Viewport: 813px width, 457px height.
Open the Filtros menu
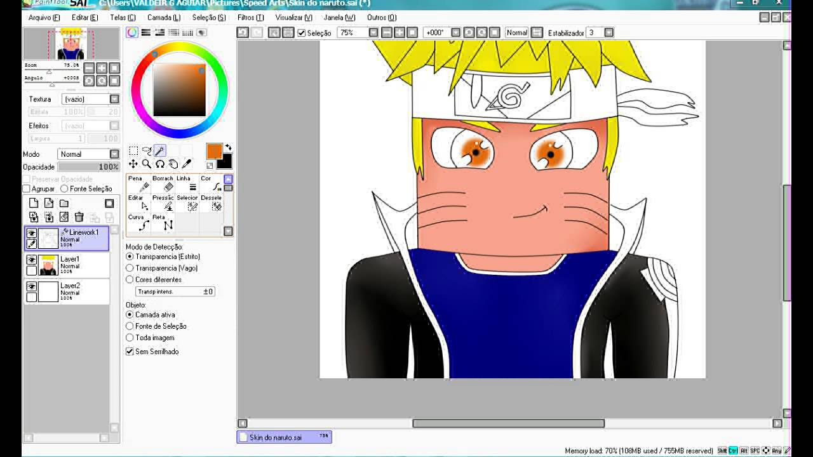click(x=250, y=18)
